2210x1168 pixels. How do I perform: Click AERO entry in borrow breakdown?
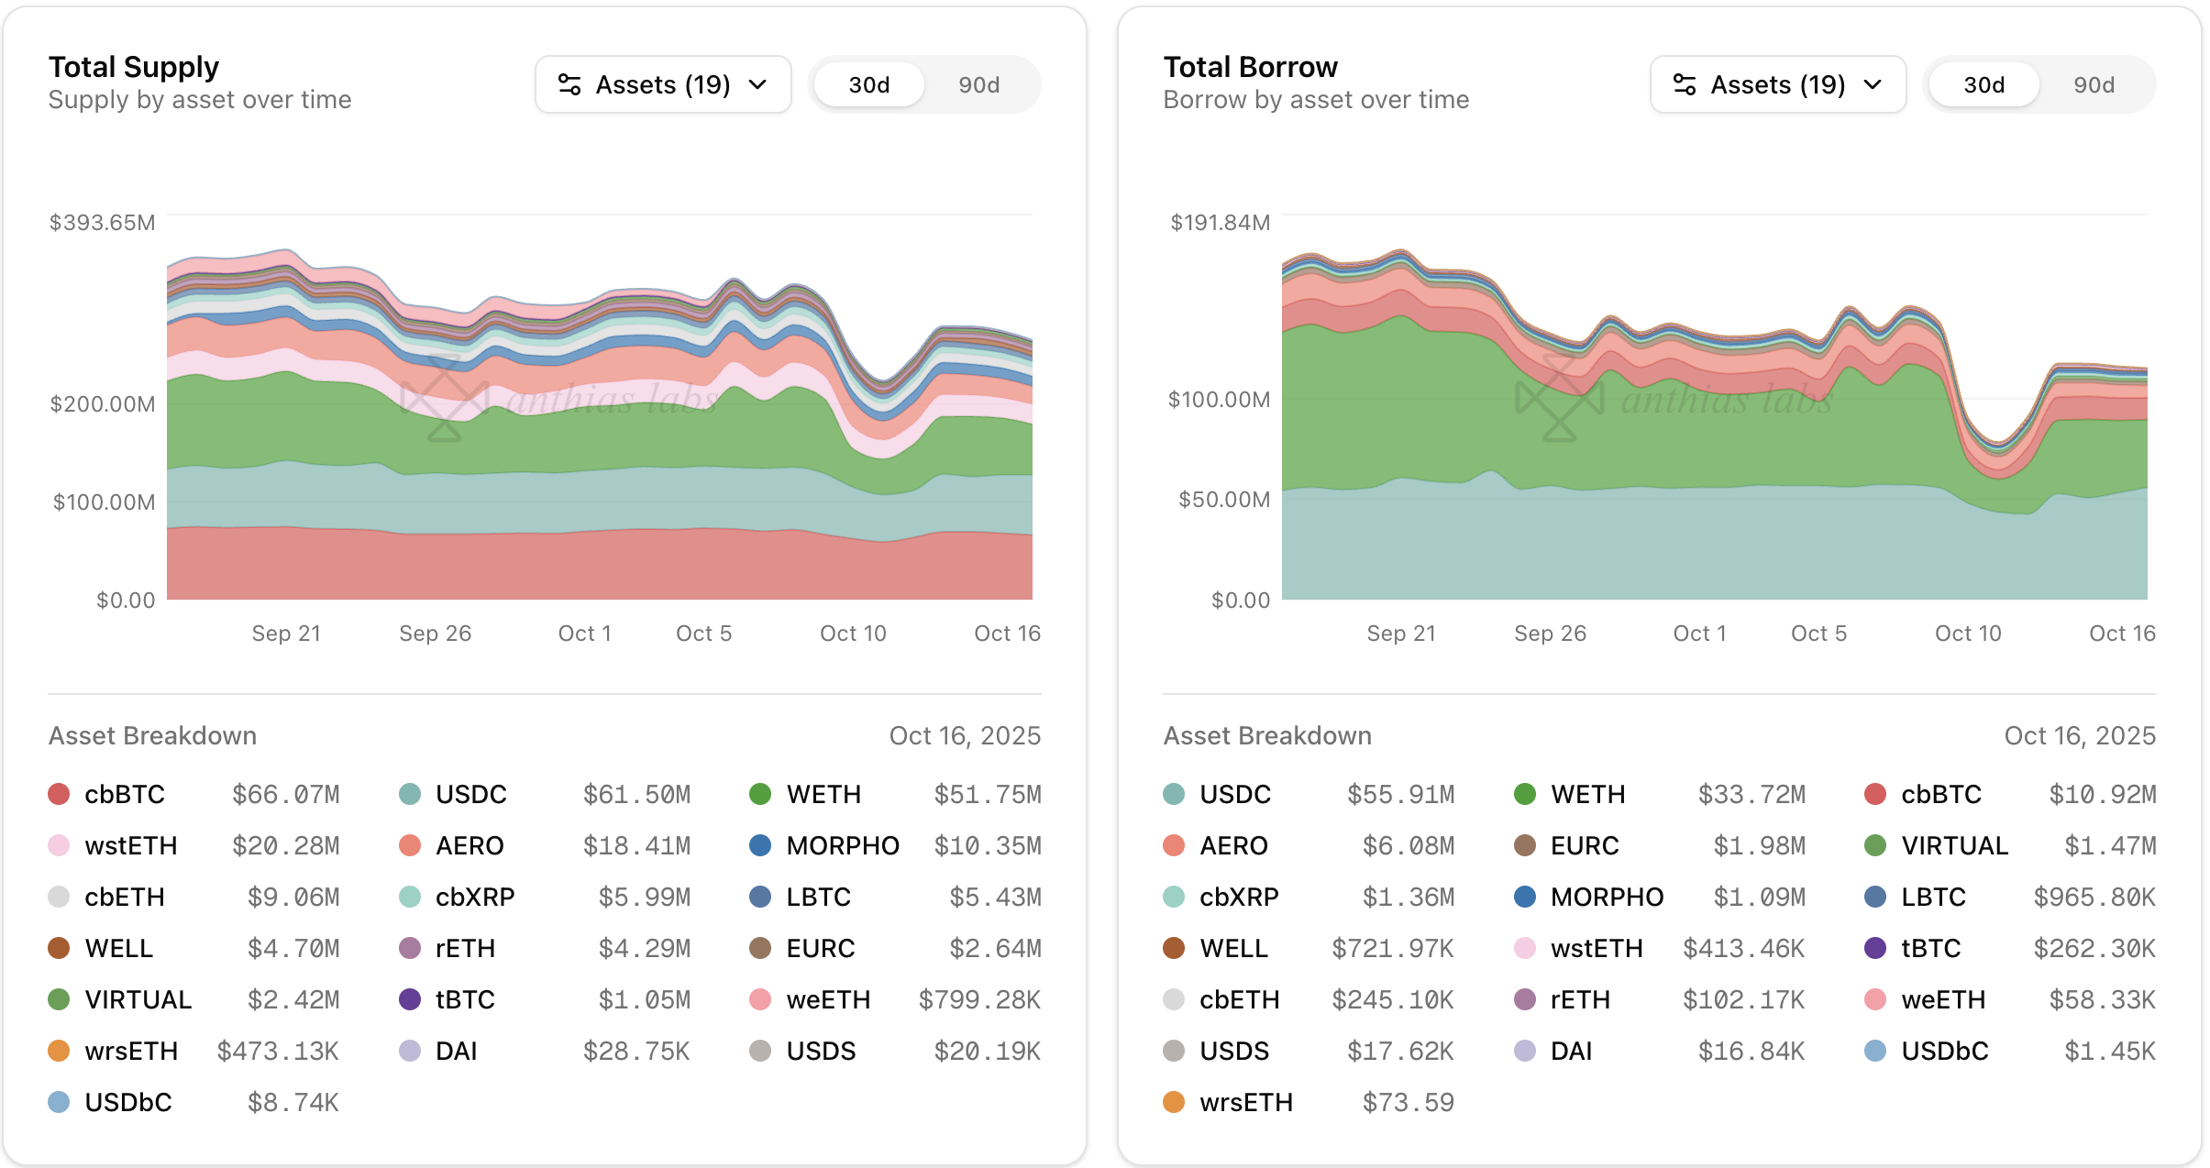pyautogui.click(x=1233, y=845)
